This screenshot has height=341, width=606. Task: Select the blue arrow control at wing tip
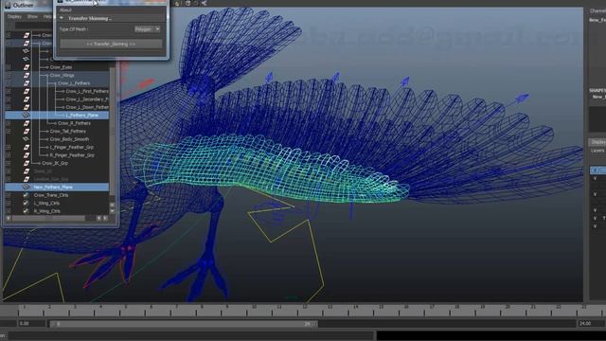522,99
